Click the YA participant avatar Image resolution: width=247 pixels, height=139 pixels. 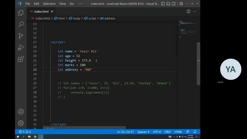tap(231, 69)
